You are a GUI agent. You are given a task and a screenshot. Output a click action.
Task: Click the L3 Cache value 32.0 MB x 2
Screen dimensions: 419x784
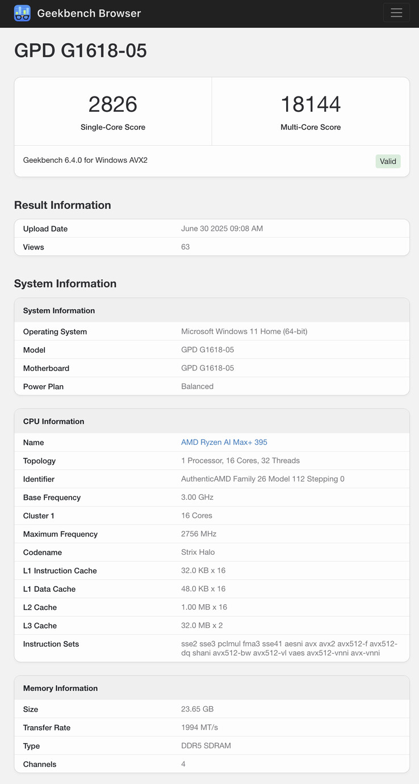click(202, 625)
